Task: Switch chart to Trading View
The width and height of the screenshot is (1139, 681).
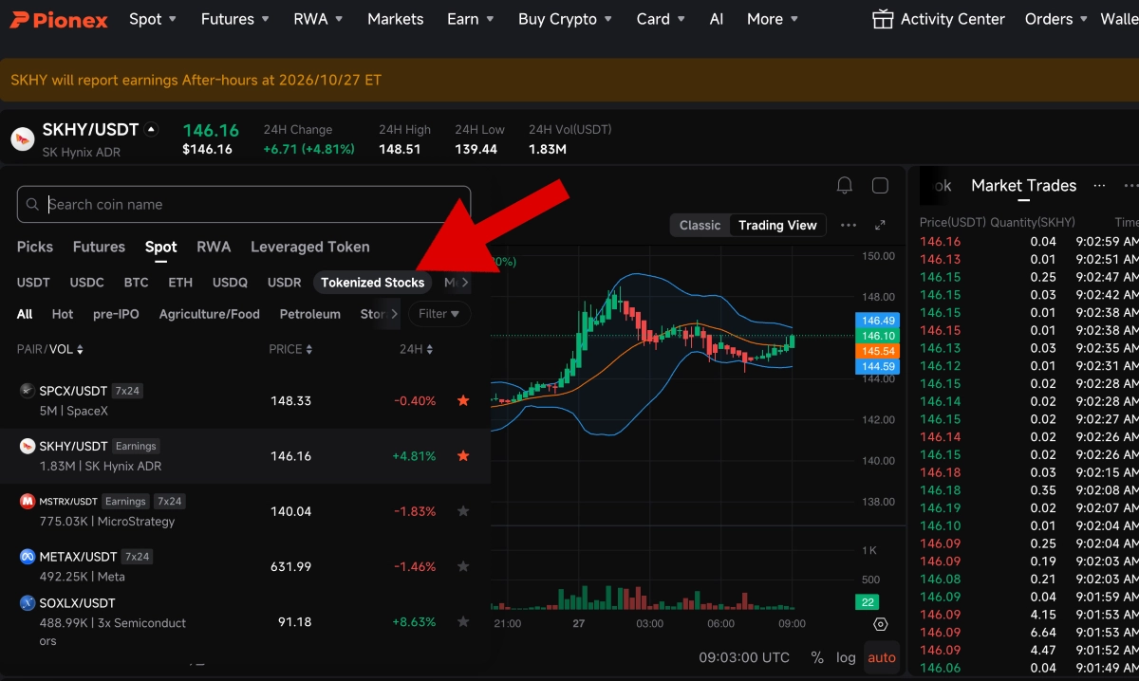Action: (777, 225)
